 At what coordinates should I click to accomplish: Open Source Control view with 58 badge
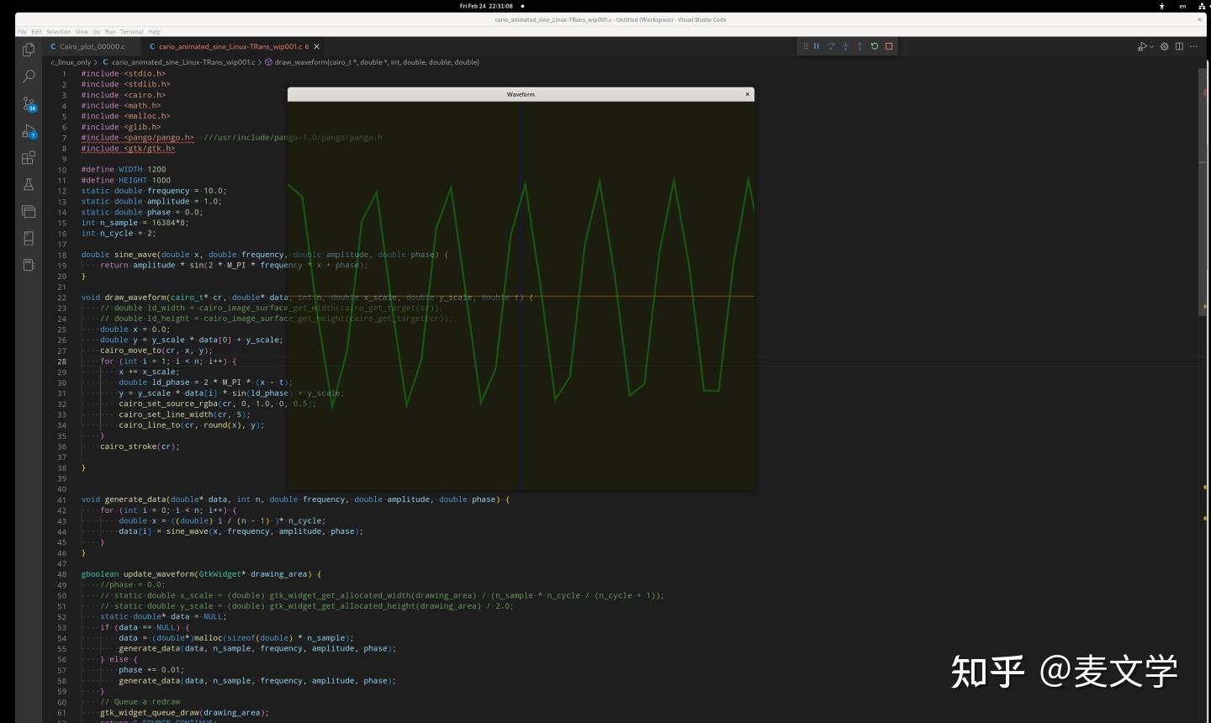(x=29, y=103)
